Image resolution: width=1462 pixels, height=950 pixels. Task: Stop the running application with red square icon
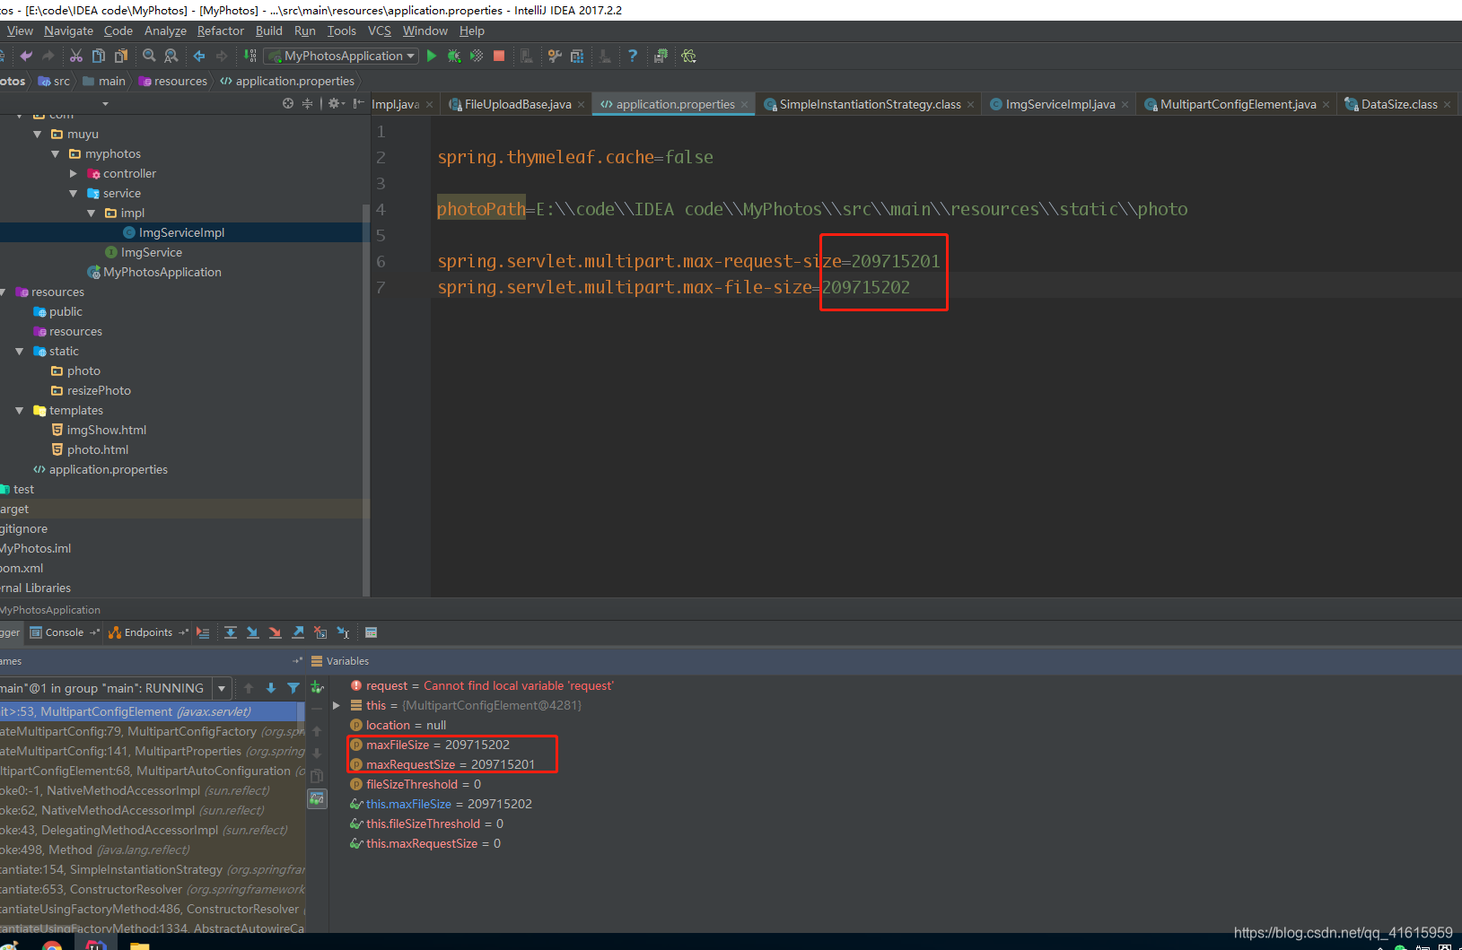(499, 56)
